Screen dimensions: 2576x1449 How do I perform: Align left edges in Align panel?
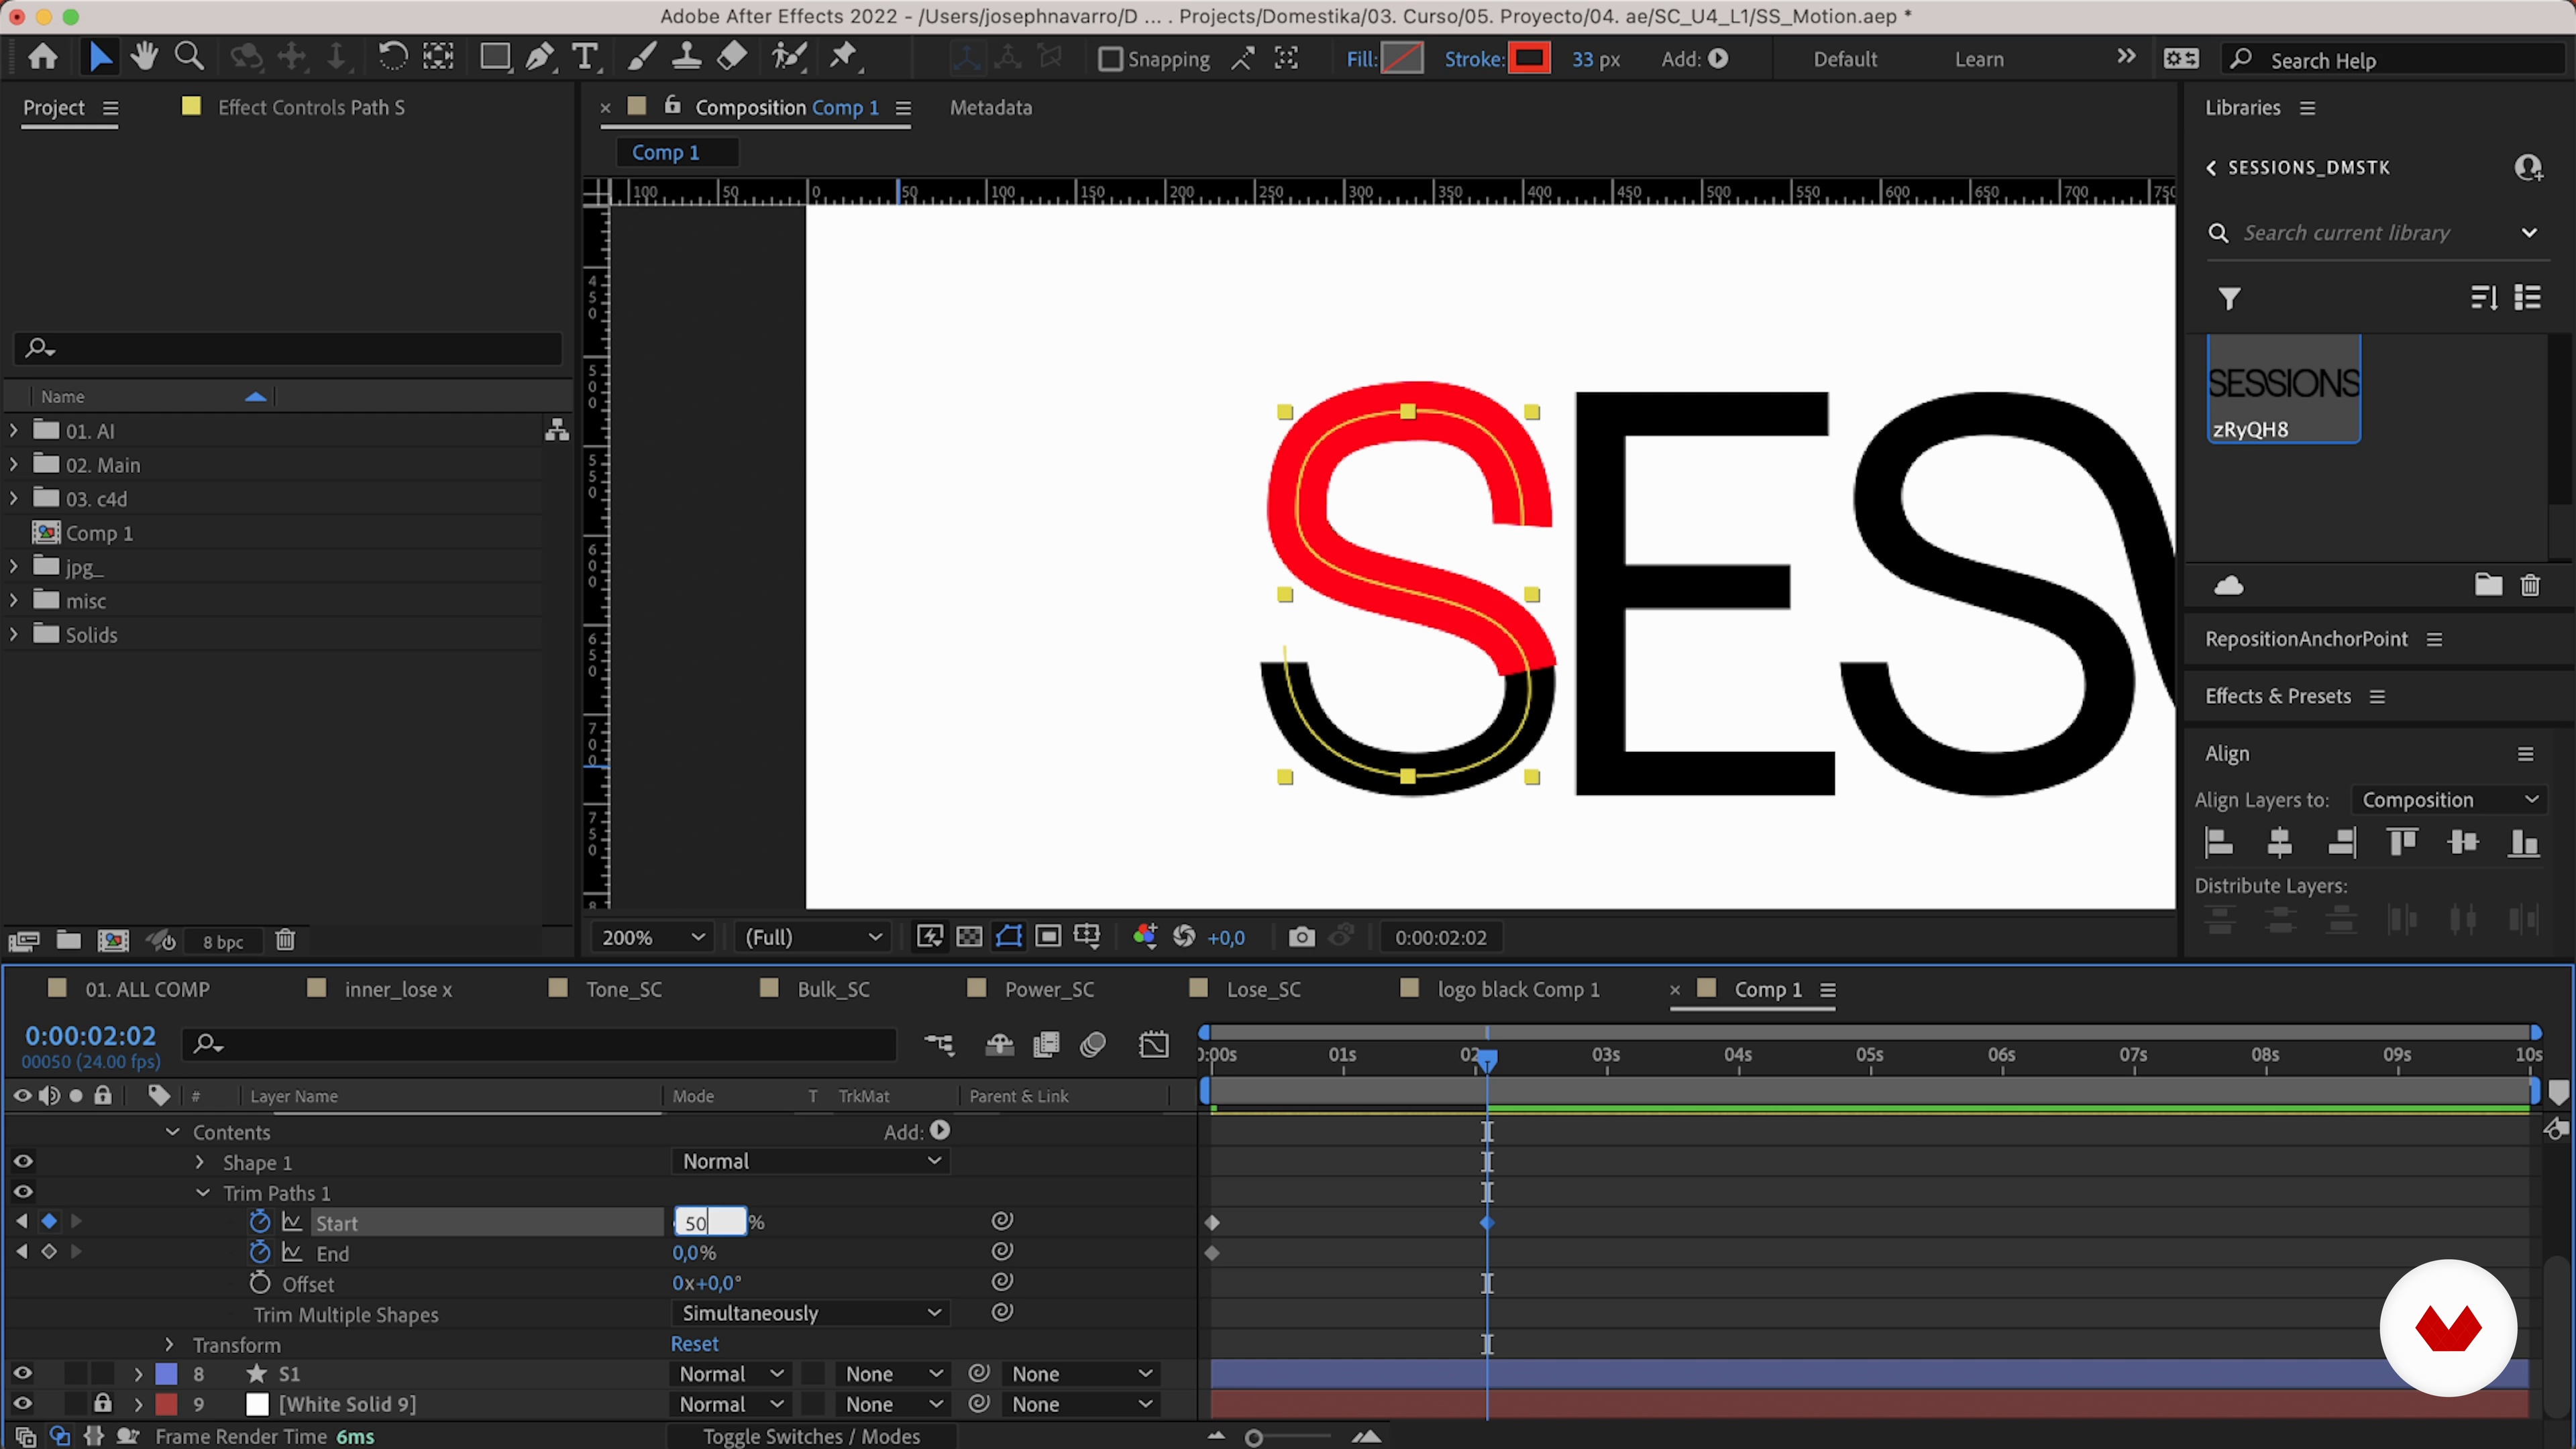(x=2219, y=843)
